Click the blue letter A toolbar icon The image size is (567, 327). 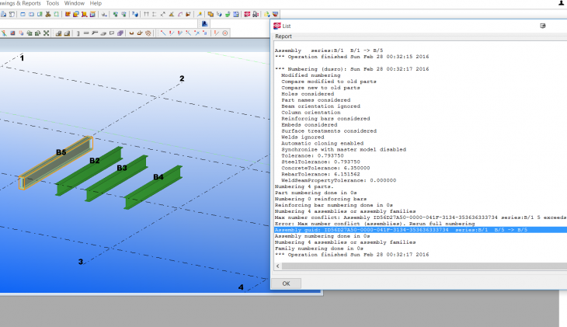(x=204, y=23)
